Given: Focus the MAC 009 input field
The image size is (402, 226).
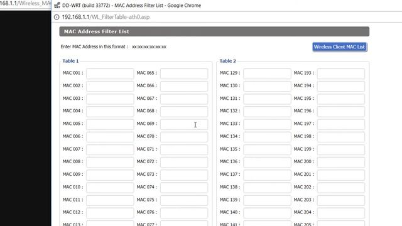Looking at the screenshot, I should pyautogui.click(x=110, y=175).
